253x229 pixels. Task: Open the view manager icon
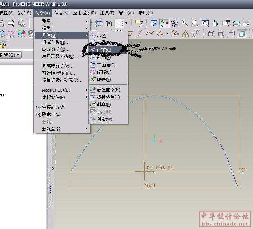coord(246,23)
